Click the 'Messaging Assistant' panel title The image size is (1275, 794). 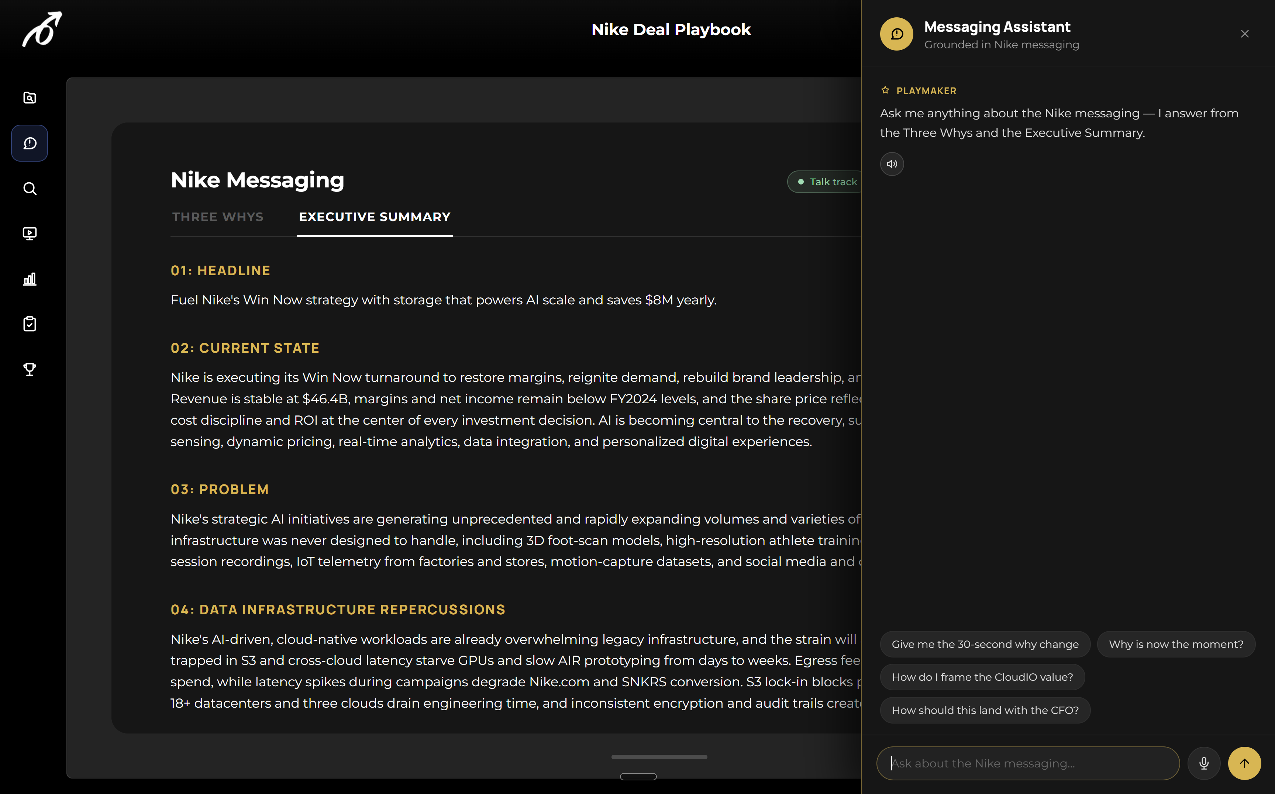(997, 26)
